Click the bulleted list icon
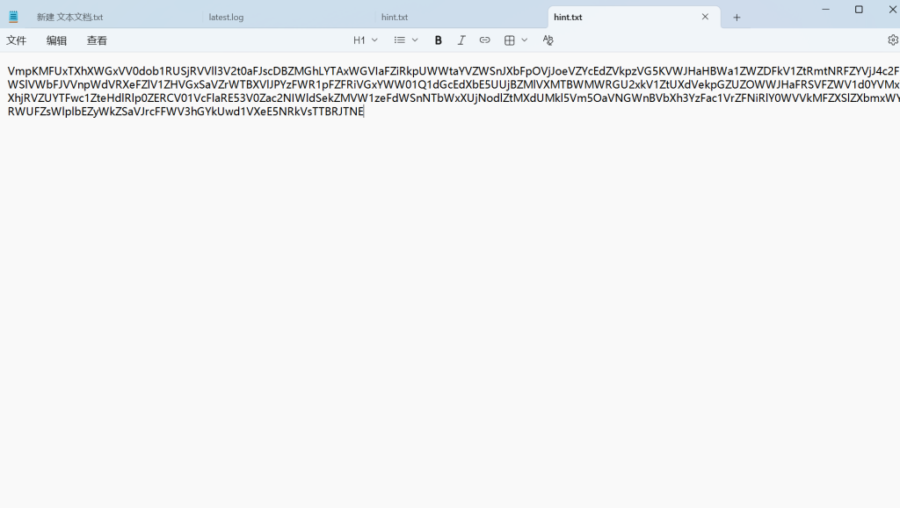The image size is (900, 508). point(400,40)
